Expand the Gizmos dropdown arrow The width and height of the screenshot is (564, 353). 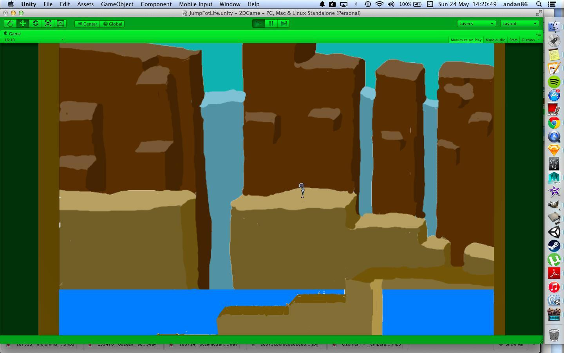tap(539, 40)
